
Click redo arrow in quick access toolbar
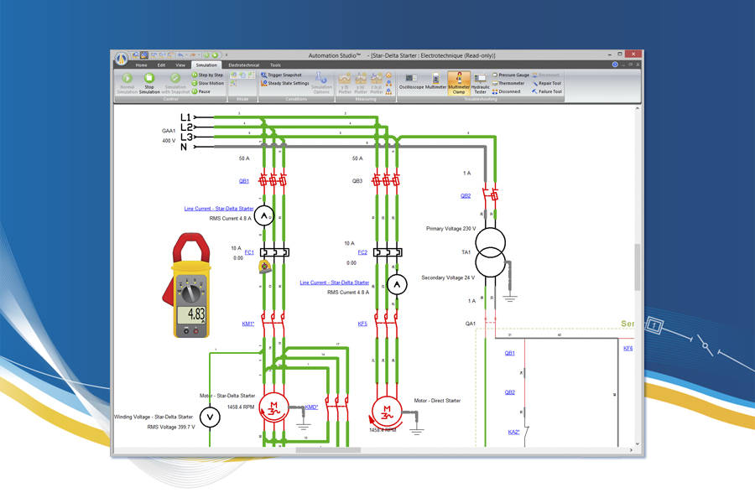click(192, 55)
